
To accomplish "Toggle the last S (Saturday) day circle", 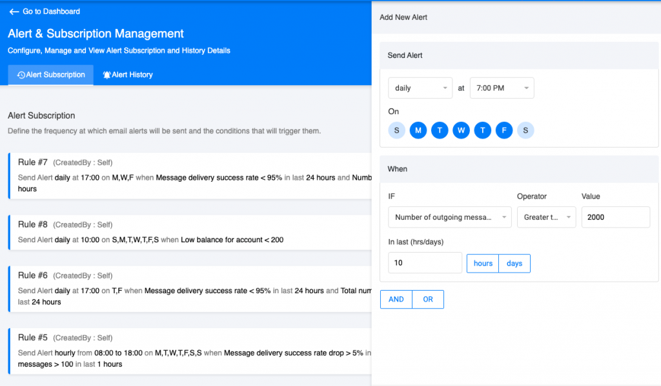I will pyautogui.click(x=525, y=130).
